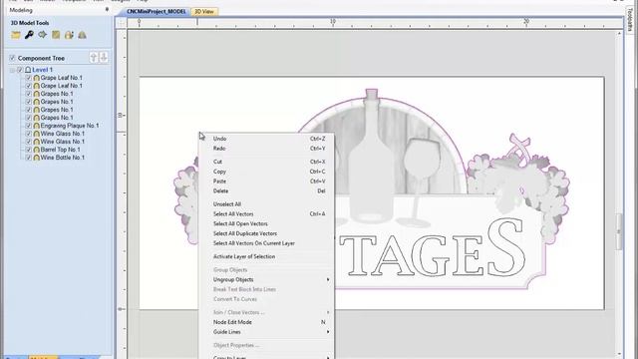The width and height of the screenshot is (638, 359).
Task: Select Level 1 in the component tree
Action: pos(42,70)
